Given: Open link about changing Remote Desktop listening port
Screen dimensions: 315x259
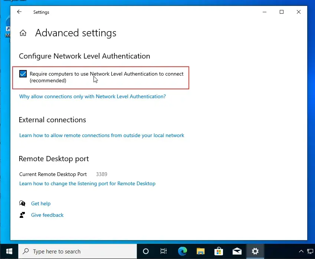Looking at the screenshot, I should pyautogui.click(x=87, y=183).
